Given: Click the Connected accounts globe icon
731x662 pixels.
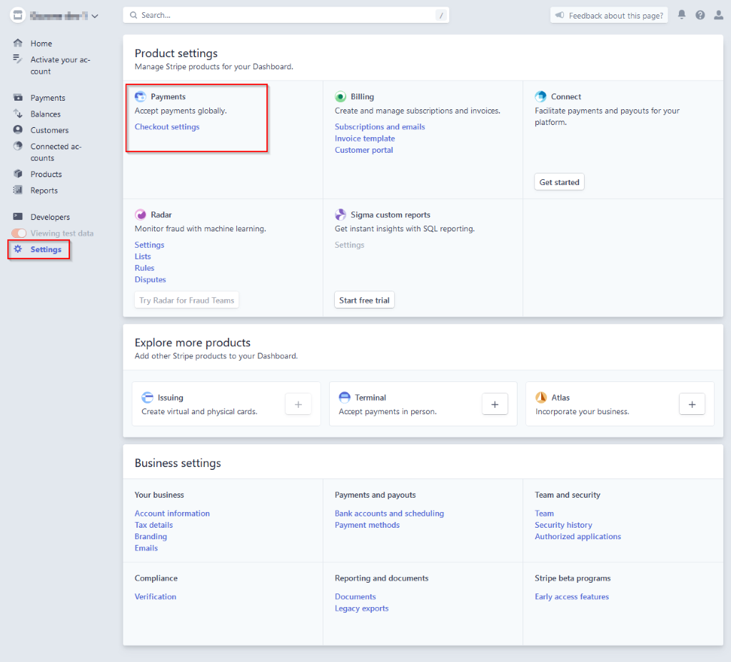Looking at the screenshot, I should [x=18, y=146].
